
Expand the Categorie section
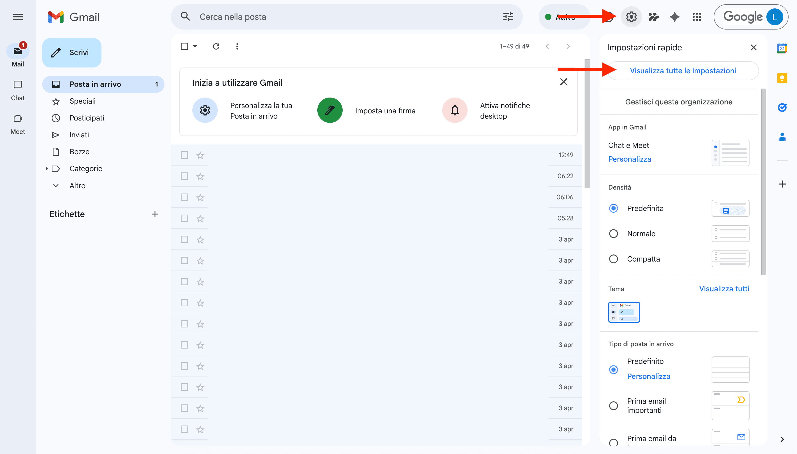point(47,168)
